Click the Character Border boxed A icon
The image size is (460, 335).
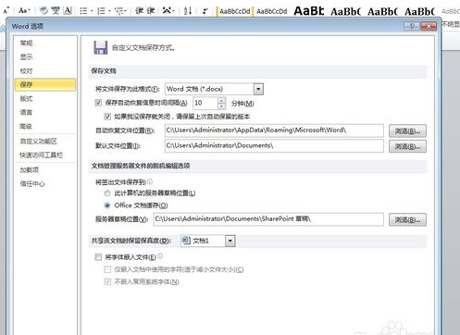click(x=68, y=11)
